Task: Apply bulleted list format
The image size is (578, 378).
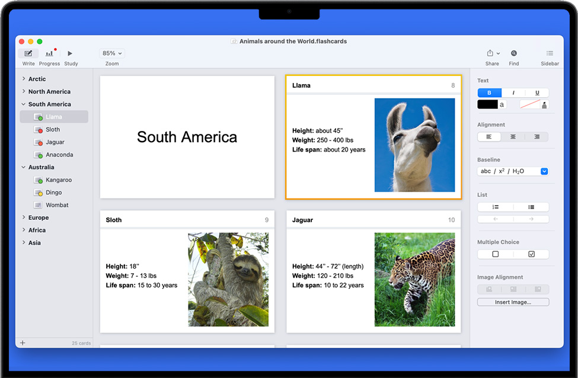Action: (531, 207)
